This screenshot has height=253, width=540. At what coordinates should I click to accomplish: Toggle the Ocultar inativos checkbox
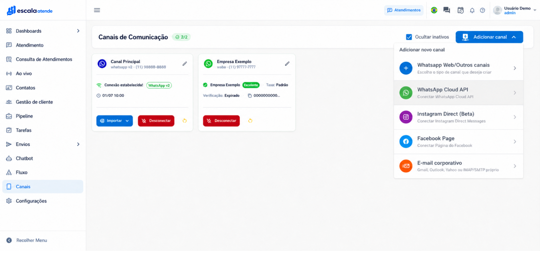tap(409, 37)
